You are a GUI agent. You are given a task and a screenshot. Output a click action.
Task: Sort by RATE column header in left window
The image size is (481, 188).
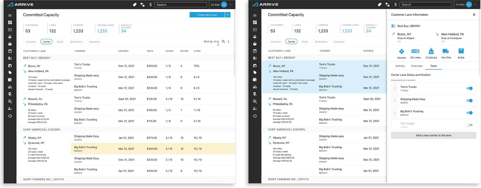(x=150, y=51)
